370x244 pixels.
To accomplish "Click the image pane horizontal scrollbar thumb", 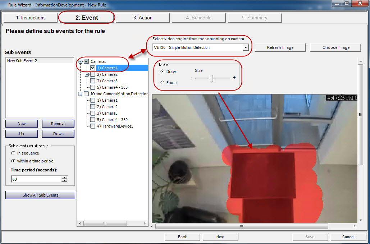I will coord(242,226).
